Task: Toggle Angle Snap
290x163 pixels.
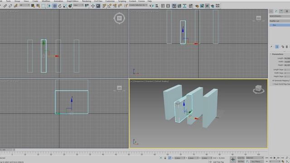Action: click(109, 6)
